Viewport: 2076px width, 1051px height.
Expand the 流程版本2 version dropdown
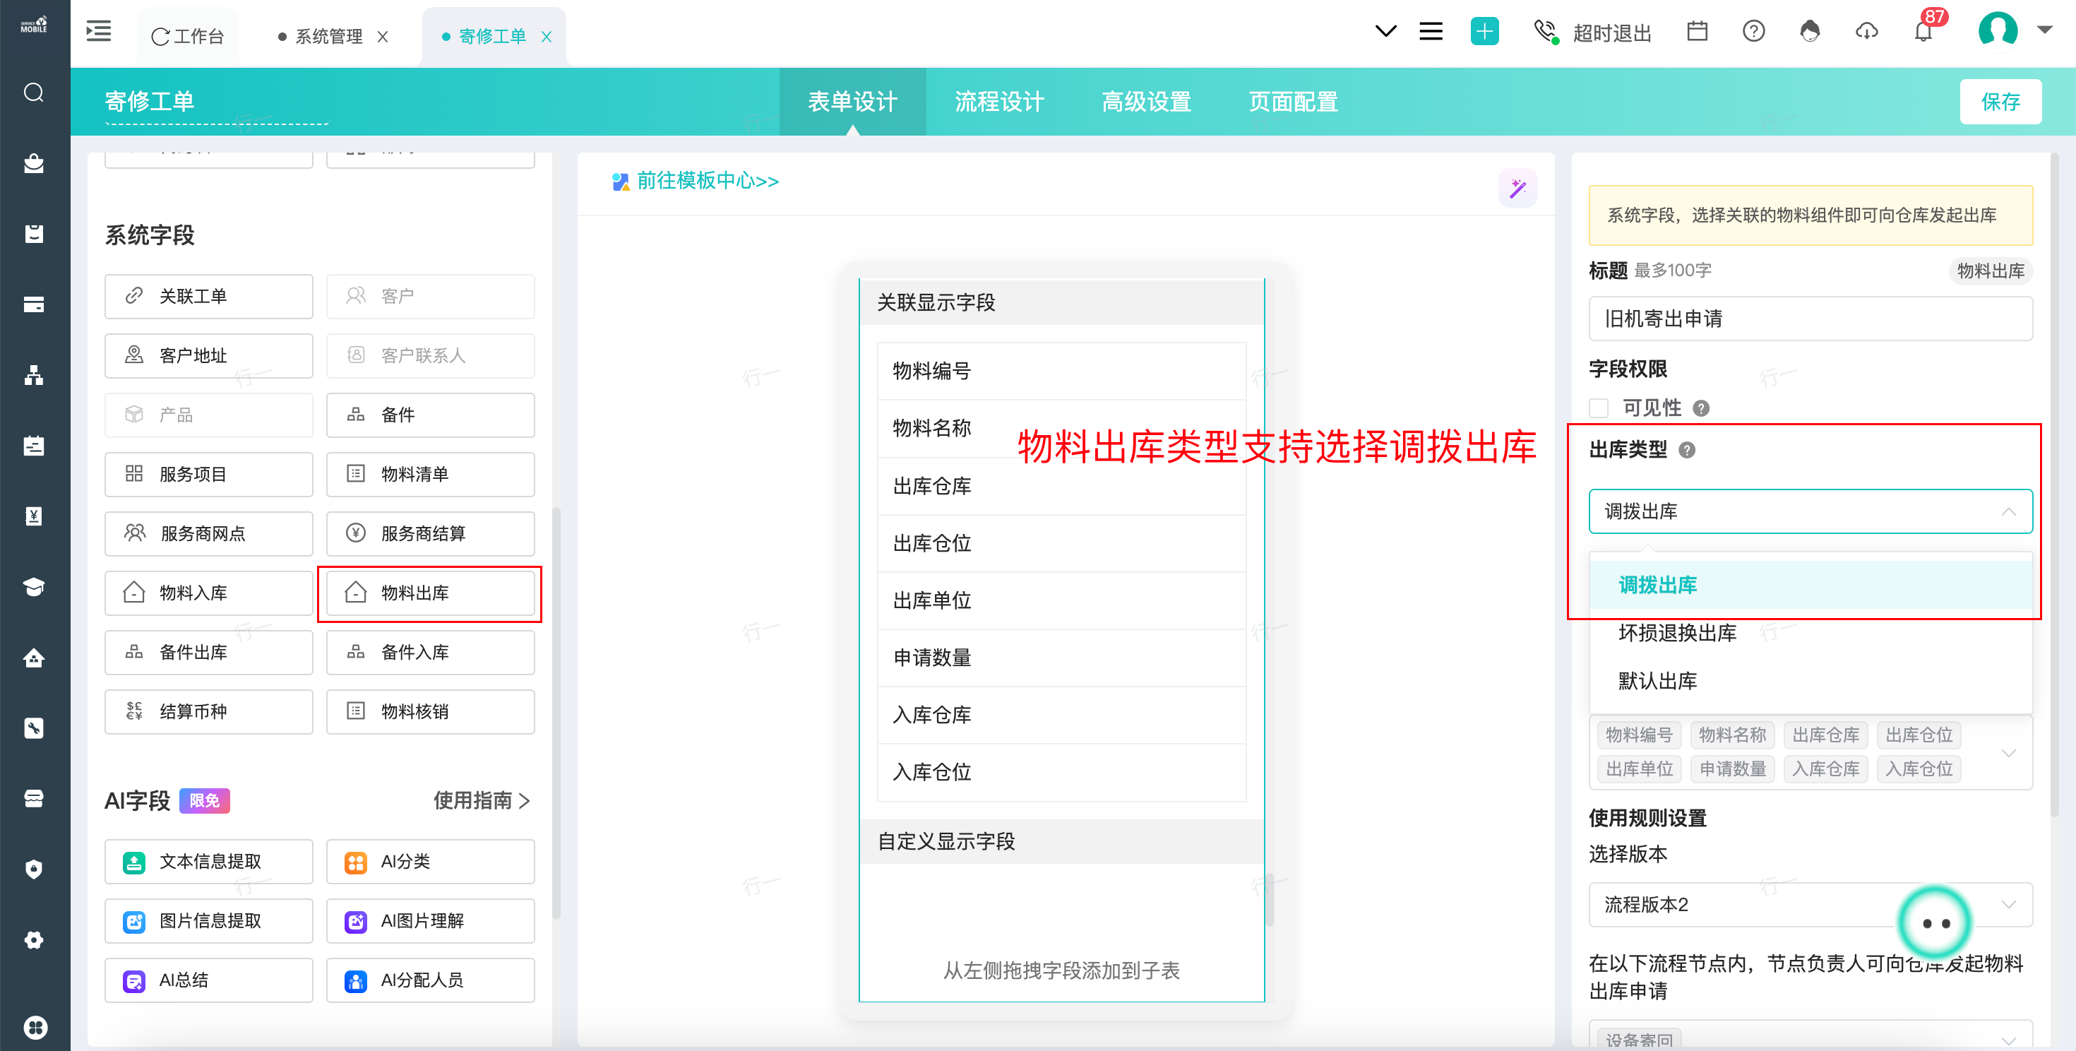pos(1810,904)
